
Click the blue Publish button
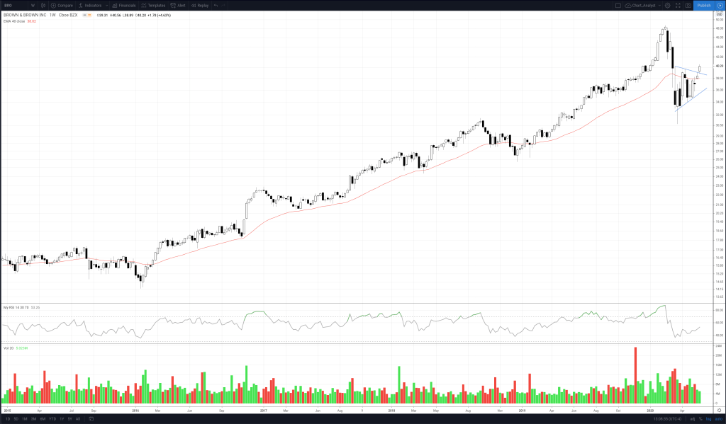(703, 5)
